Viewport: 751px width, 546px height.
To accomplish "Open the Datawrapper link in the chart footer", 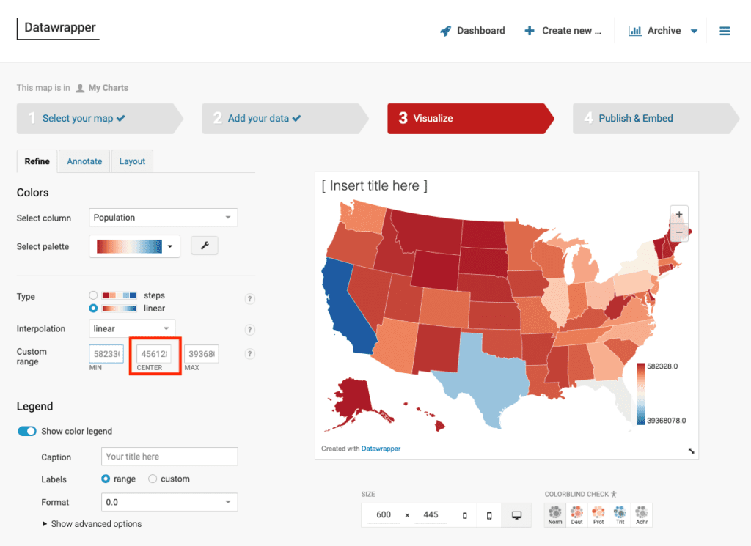I will click(x=381, y=448).
